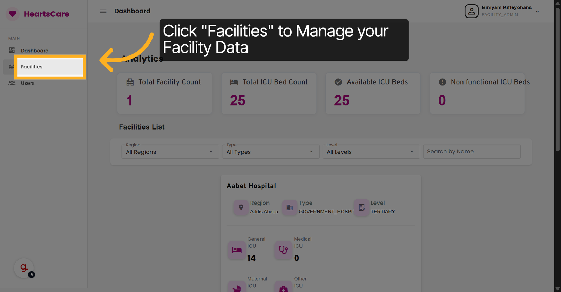This screenshot has width=561, height=292.
Task: Open the All Regions dropdown
Action: click(170, 152)
